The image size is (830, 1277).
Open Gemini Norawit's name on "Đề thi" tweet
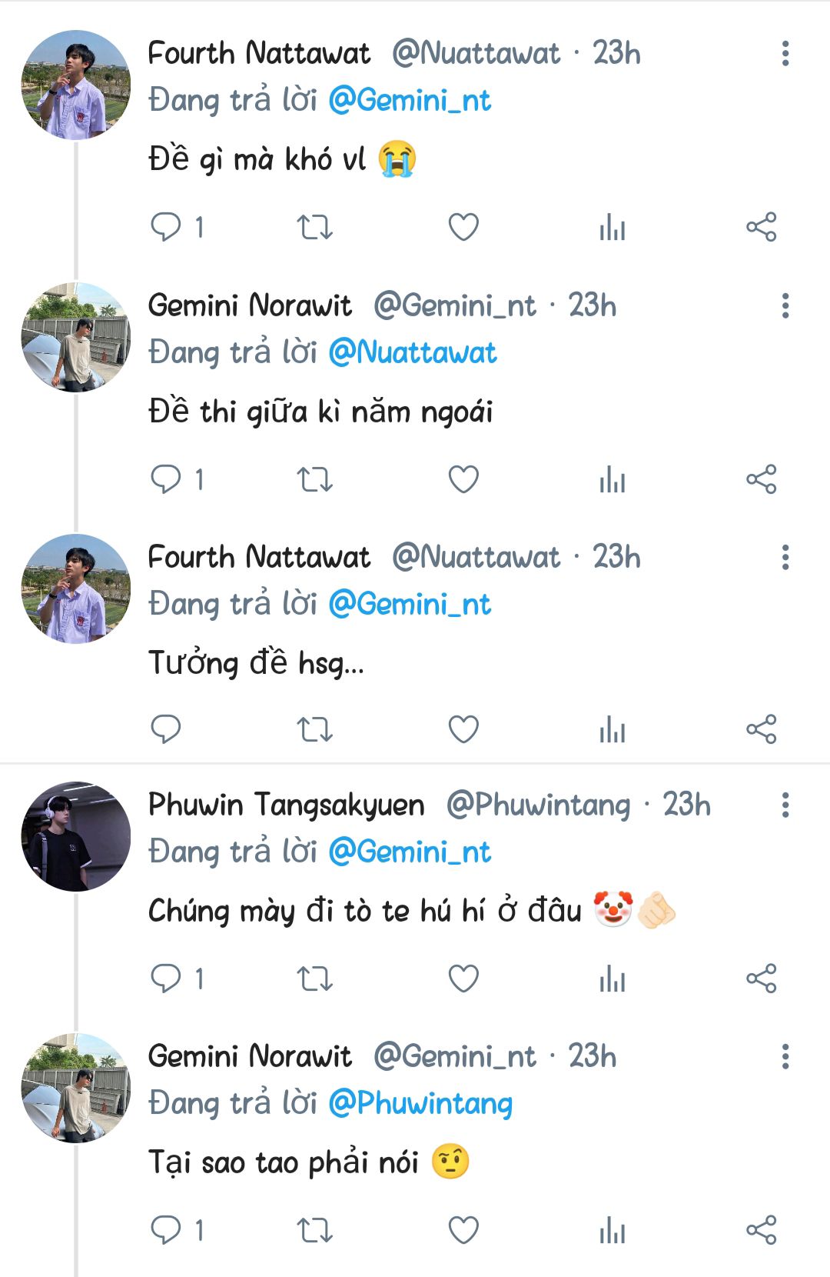[250, 306]
